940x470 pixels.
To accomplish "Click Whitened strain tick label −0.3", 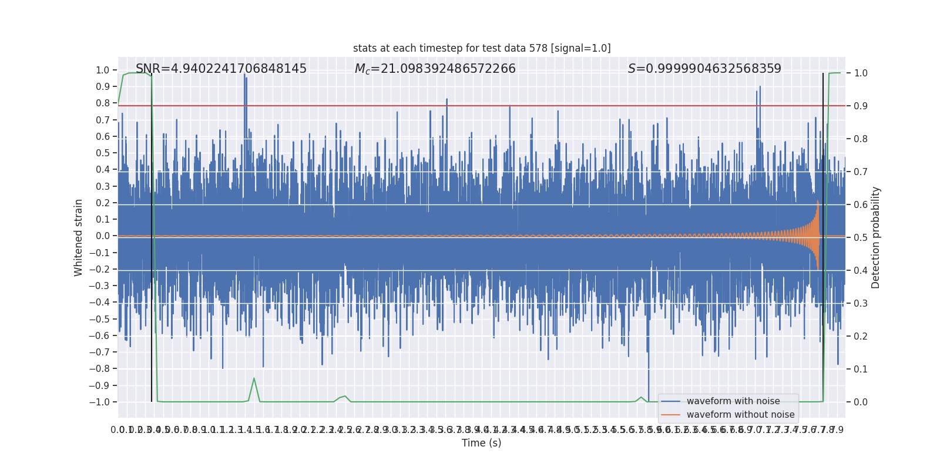I will click(99, 286).
